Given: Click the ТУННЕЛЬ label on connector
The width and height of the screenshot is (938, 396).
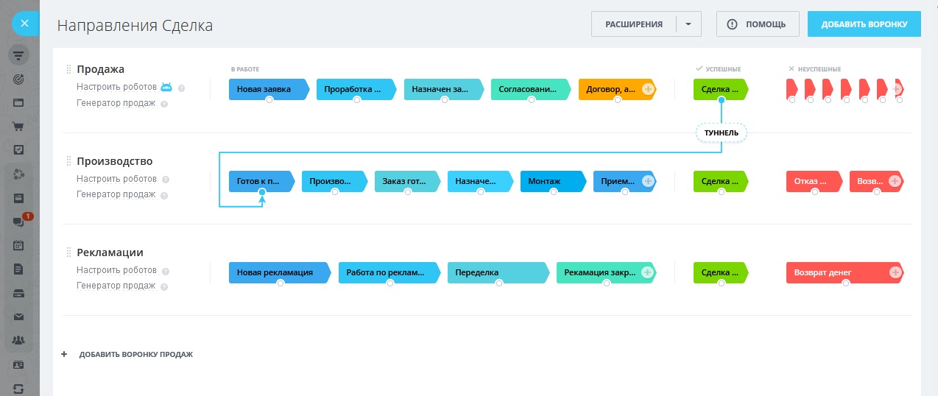Looking at the screenshot, I should [x=721, y=132].
